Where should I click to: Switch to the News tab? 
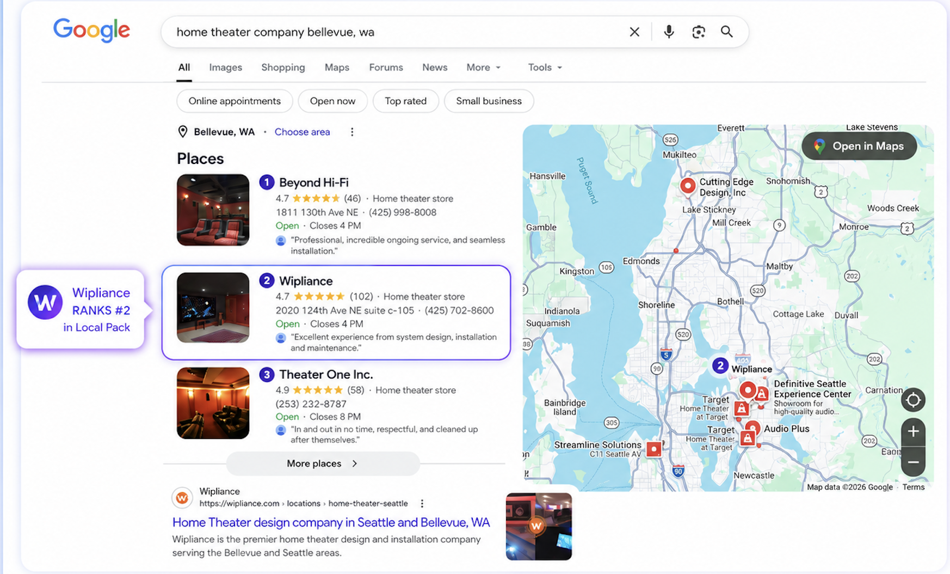pyautogui.click(x=435, y=68)
